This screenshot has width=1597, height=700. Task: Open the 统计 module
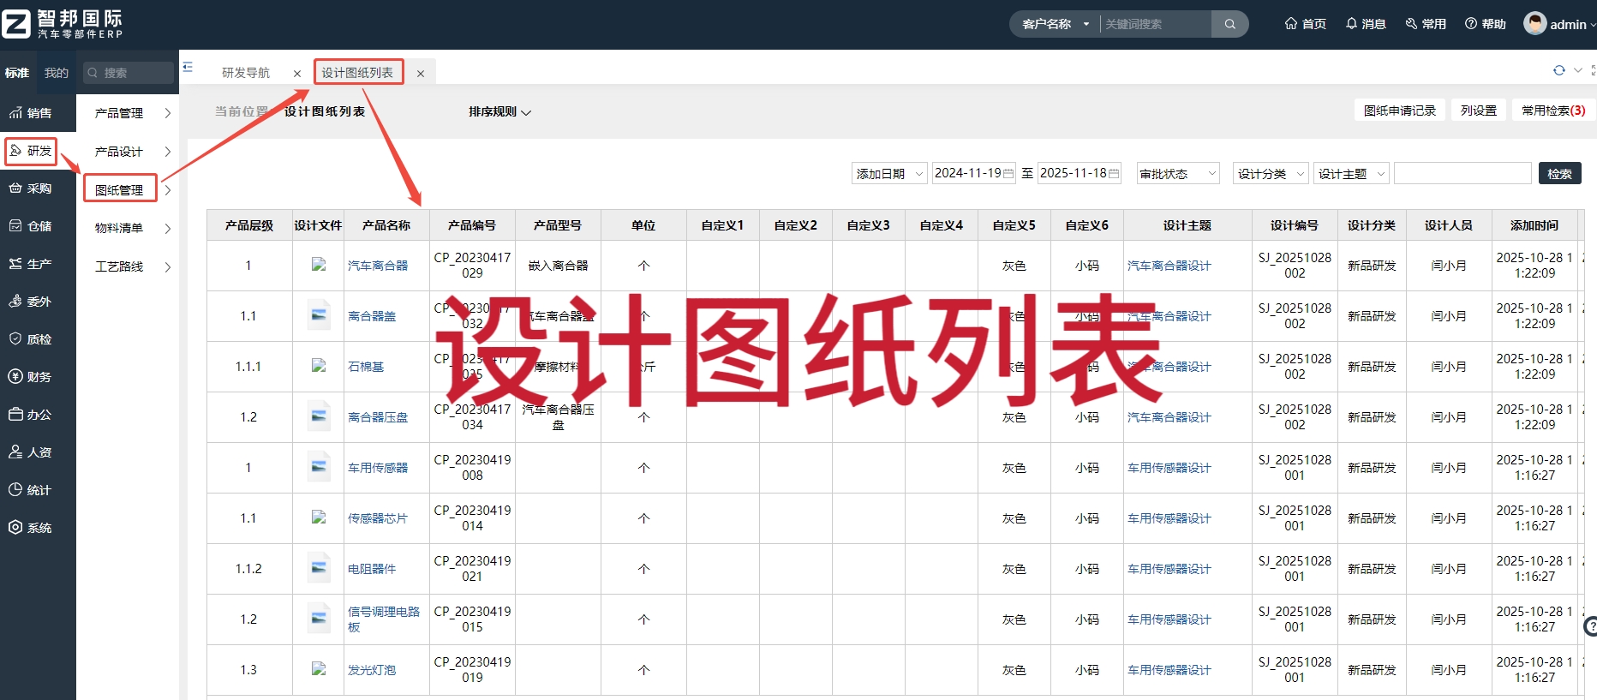(31, 490)
